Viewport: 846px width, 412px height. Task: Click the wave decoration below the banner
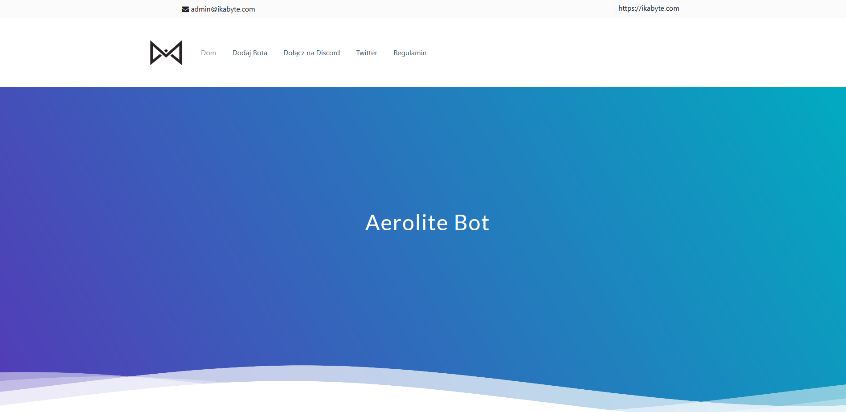312,373
